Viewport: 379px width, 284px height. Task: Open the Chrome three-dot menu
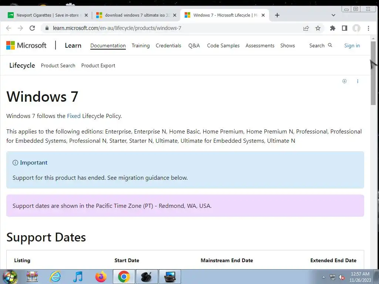coord(368,28)
